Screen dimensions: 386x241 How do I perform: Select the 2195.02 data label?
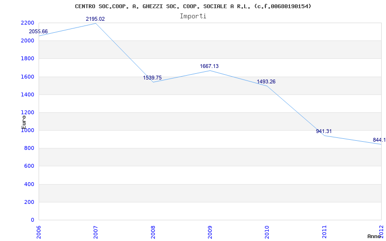[95, 19]
